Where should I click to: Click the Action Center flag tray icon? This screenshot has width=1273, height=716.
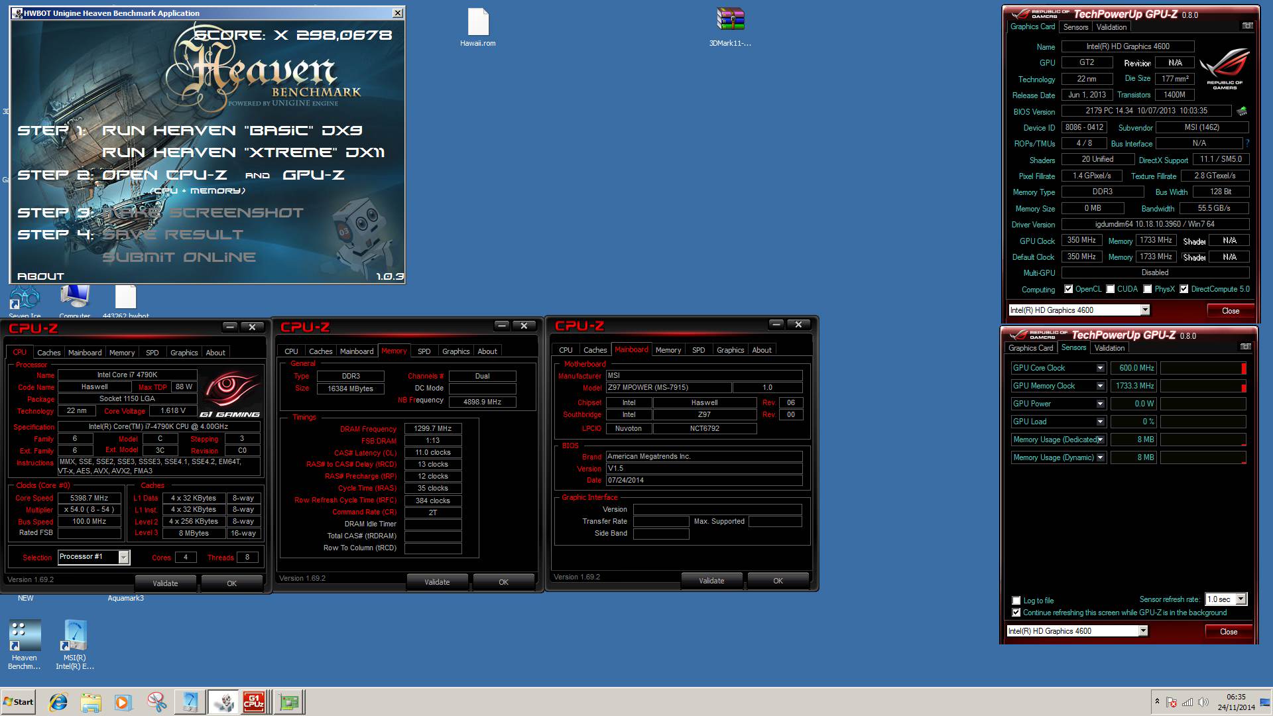[x=1172, y=702]
